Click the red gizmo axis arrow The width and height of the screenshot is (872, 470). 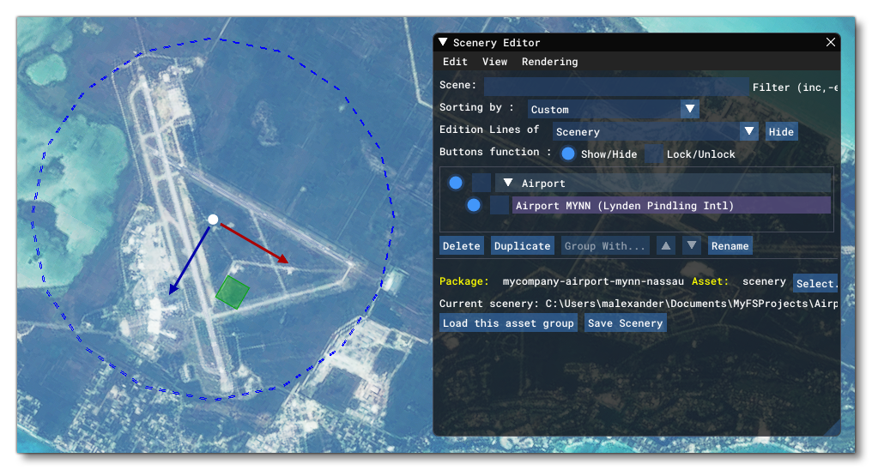(x=255, y=244)
